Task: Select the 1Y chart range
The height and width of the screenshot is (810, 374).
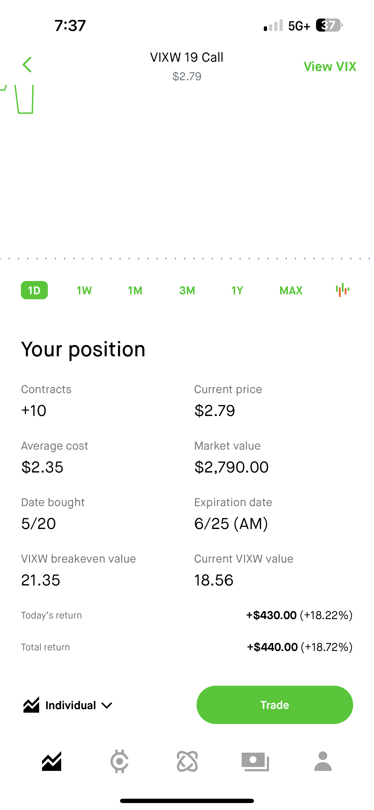Action: click(x=237, y=290)
